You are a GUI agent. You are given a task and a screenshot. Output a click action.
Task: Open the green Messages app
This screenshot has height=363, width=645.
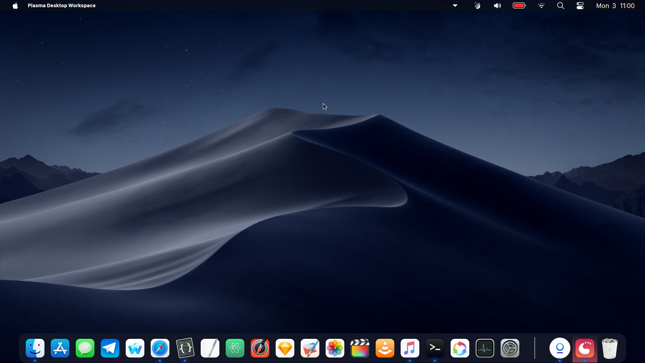coord(85,348)
